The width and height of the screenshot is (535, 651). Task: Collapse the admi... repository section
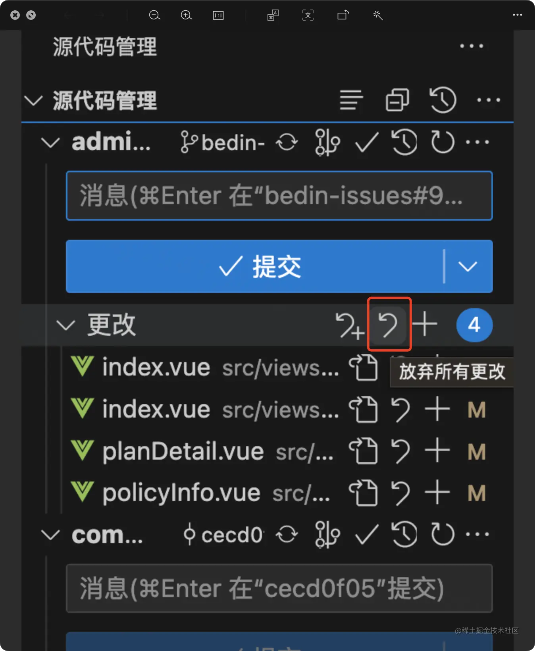pos(50,143)
